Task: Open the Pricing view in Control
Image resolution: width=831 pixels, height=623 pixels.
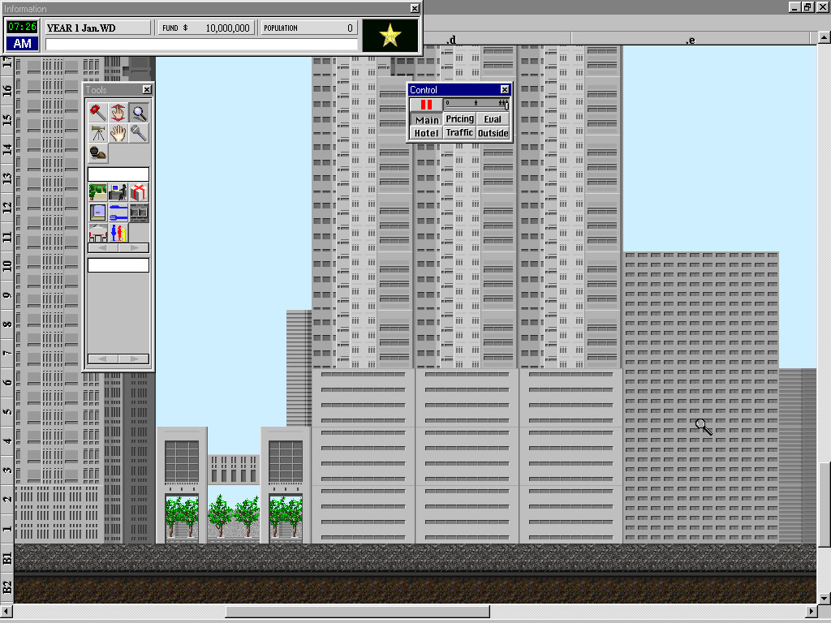Action: (459, 119)
